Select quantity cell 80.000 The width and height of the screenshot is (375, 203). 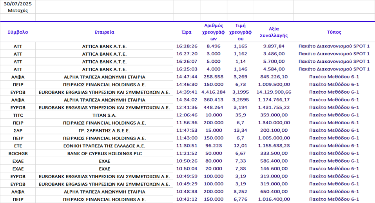214,161
